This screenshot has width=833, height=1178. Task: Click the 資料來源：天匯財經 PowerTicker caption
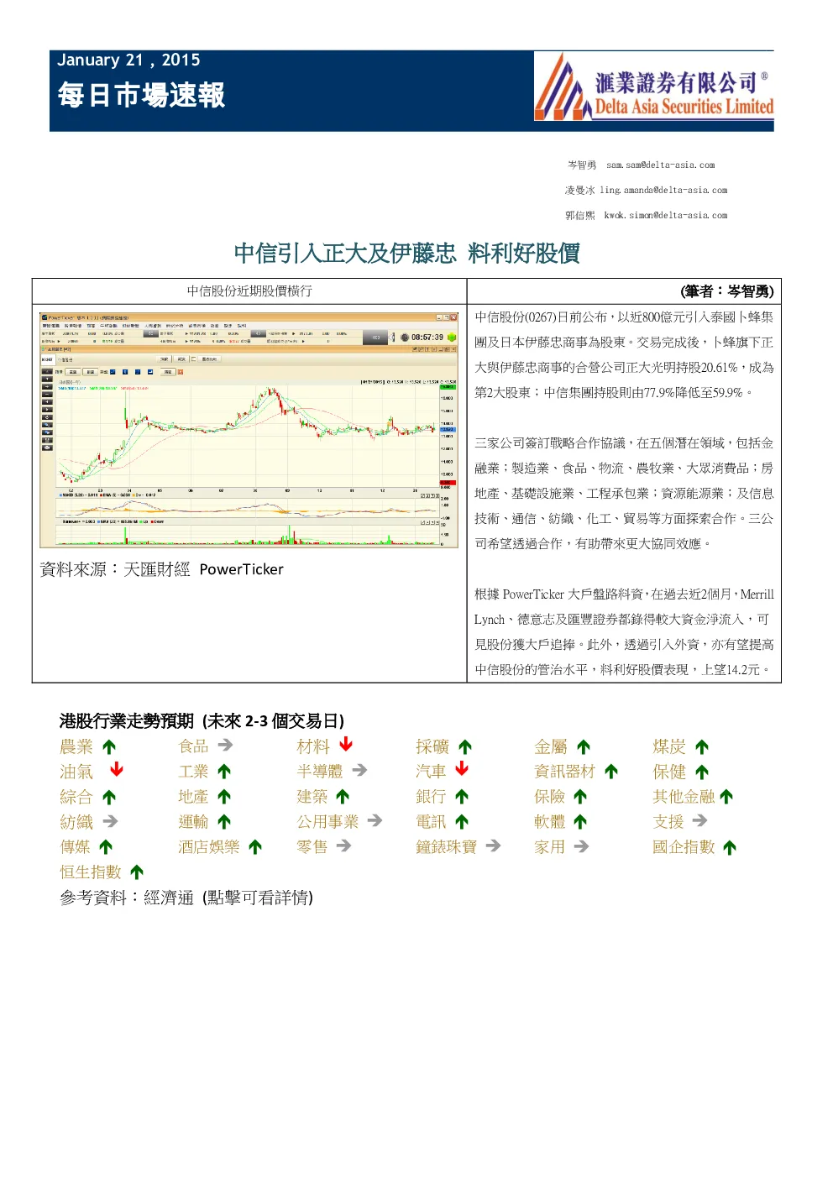(162, 569)
